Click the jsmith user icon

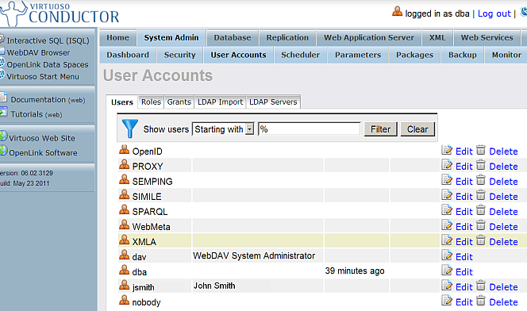coord(125,286)
